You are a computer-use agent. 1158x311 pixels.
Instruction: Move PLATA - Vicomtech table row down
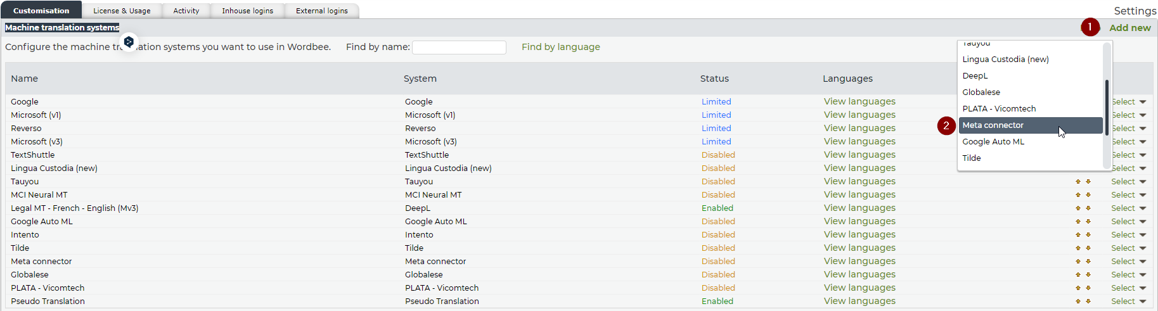click(1088, 288)
